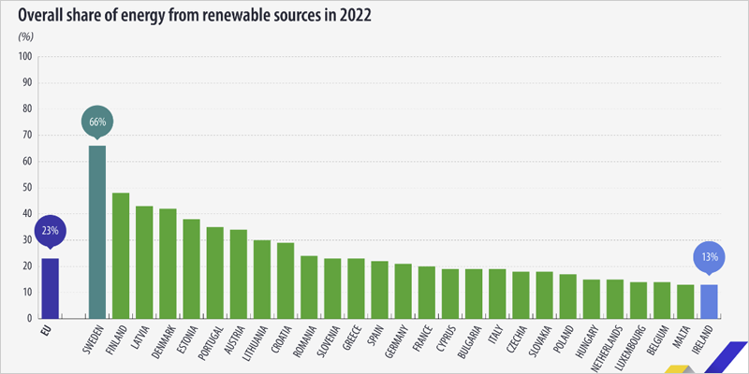The image size is (749, 374).
Task: Click the BELGIUM axis label
Action: pos(657,342)
